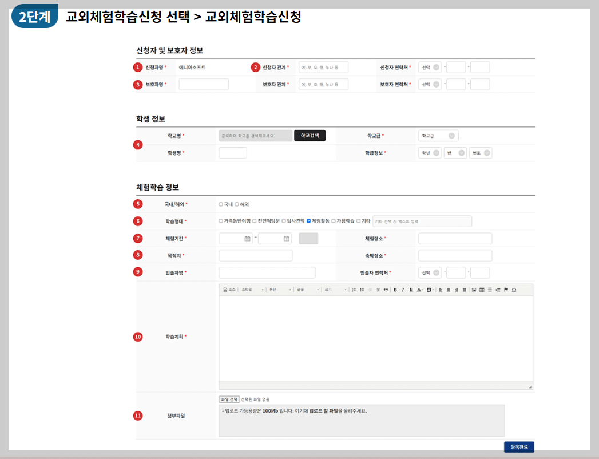Image resolution: width=599 pixels, height=459 pixels.
Task: Insert table via editor toolbar
Action: pos(482,290)
